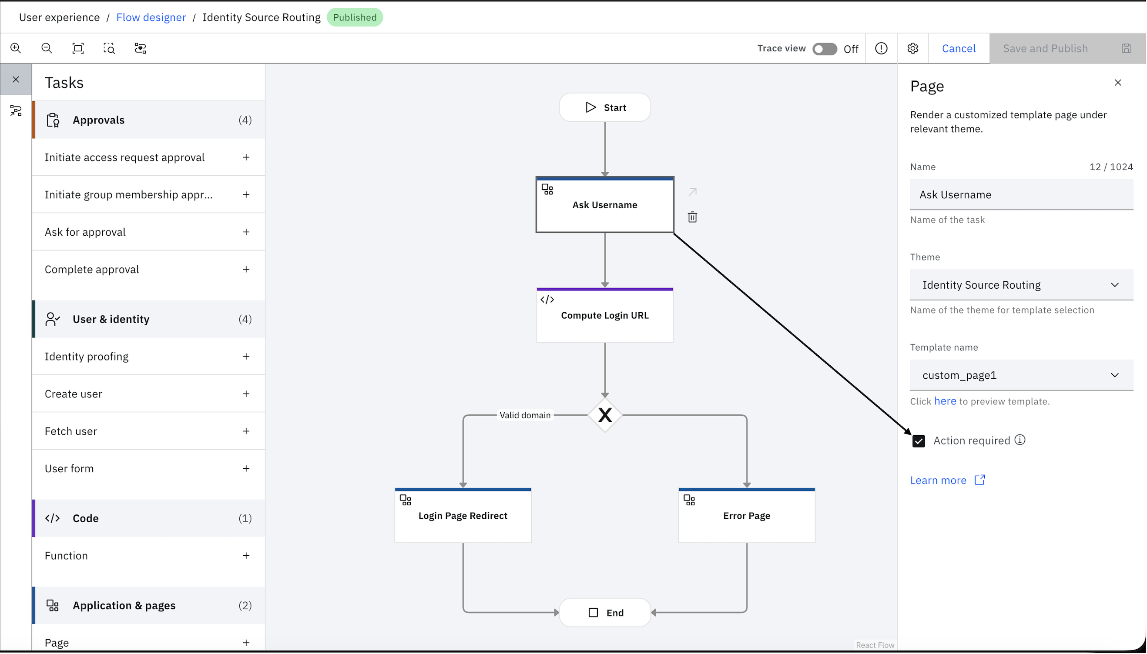Click the Action required info icon
The width and height of the screenshot is (1147, 654).
point(1020,440)
